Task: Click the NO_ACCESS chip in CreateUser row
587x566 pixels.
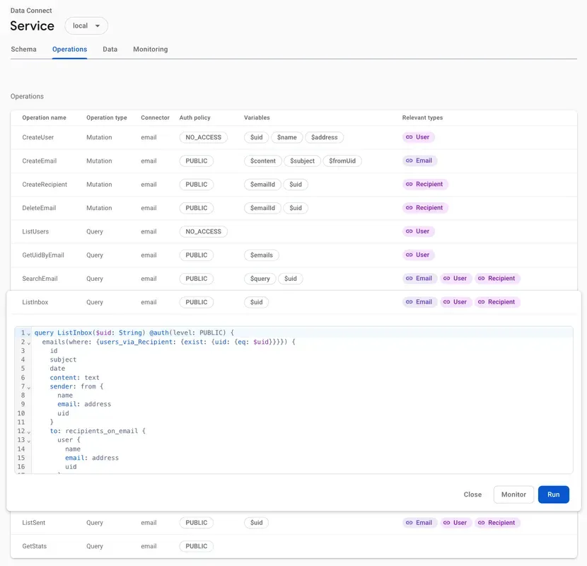Action: [x=203, y=137]
